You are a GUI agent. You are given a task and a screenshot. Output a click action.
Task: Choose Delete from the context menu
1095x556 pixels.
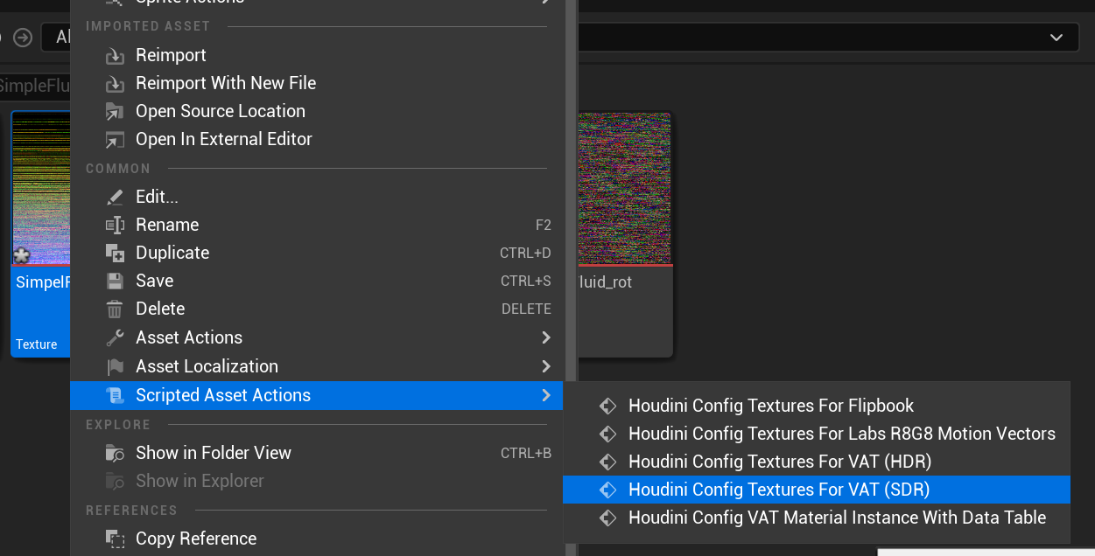pos(317,309)
